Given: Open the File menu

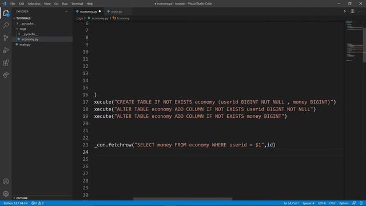Looking at the screenshot, I should click(x=13, y=4).
